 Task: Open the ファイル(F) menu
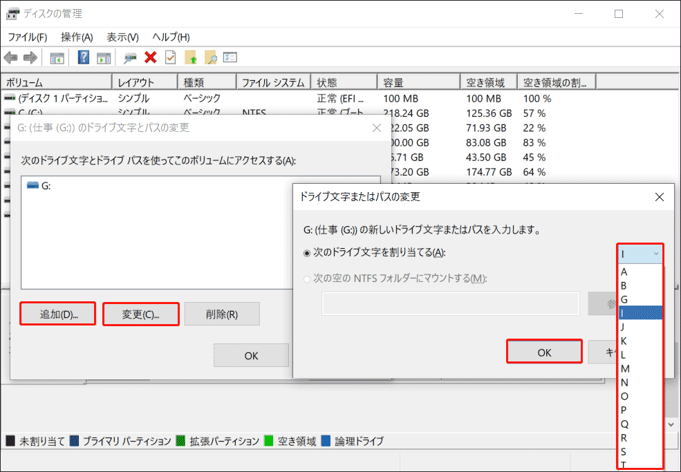point(28,37)
